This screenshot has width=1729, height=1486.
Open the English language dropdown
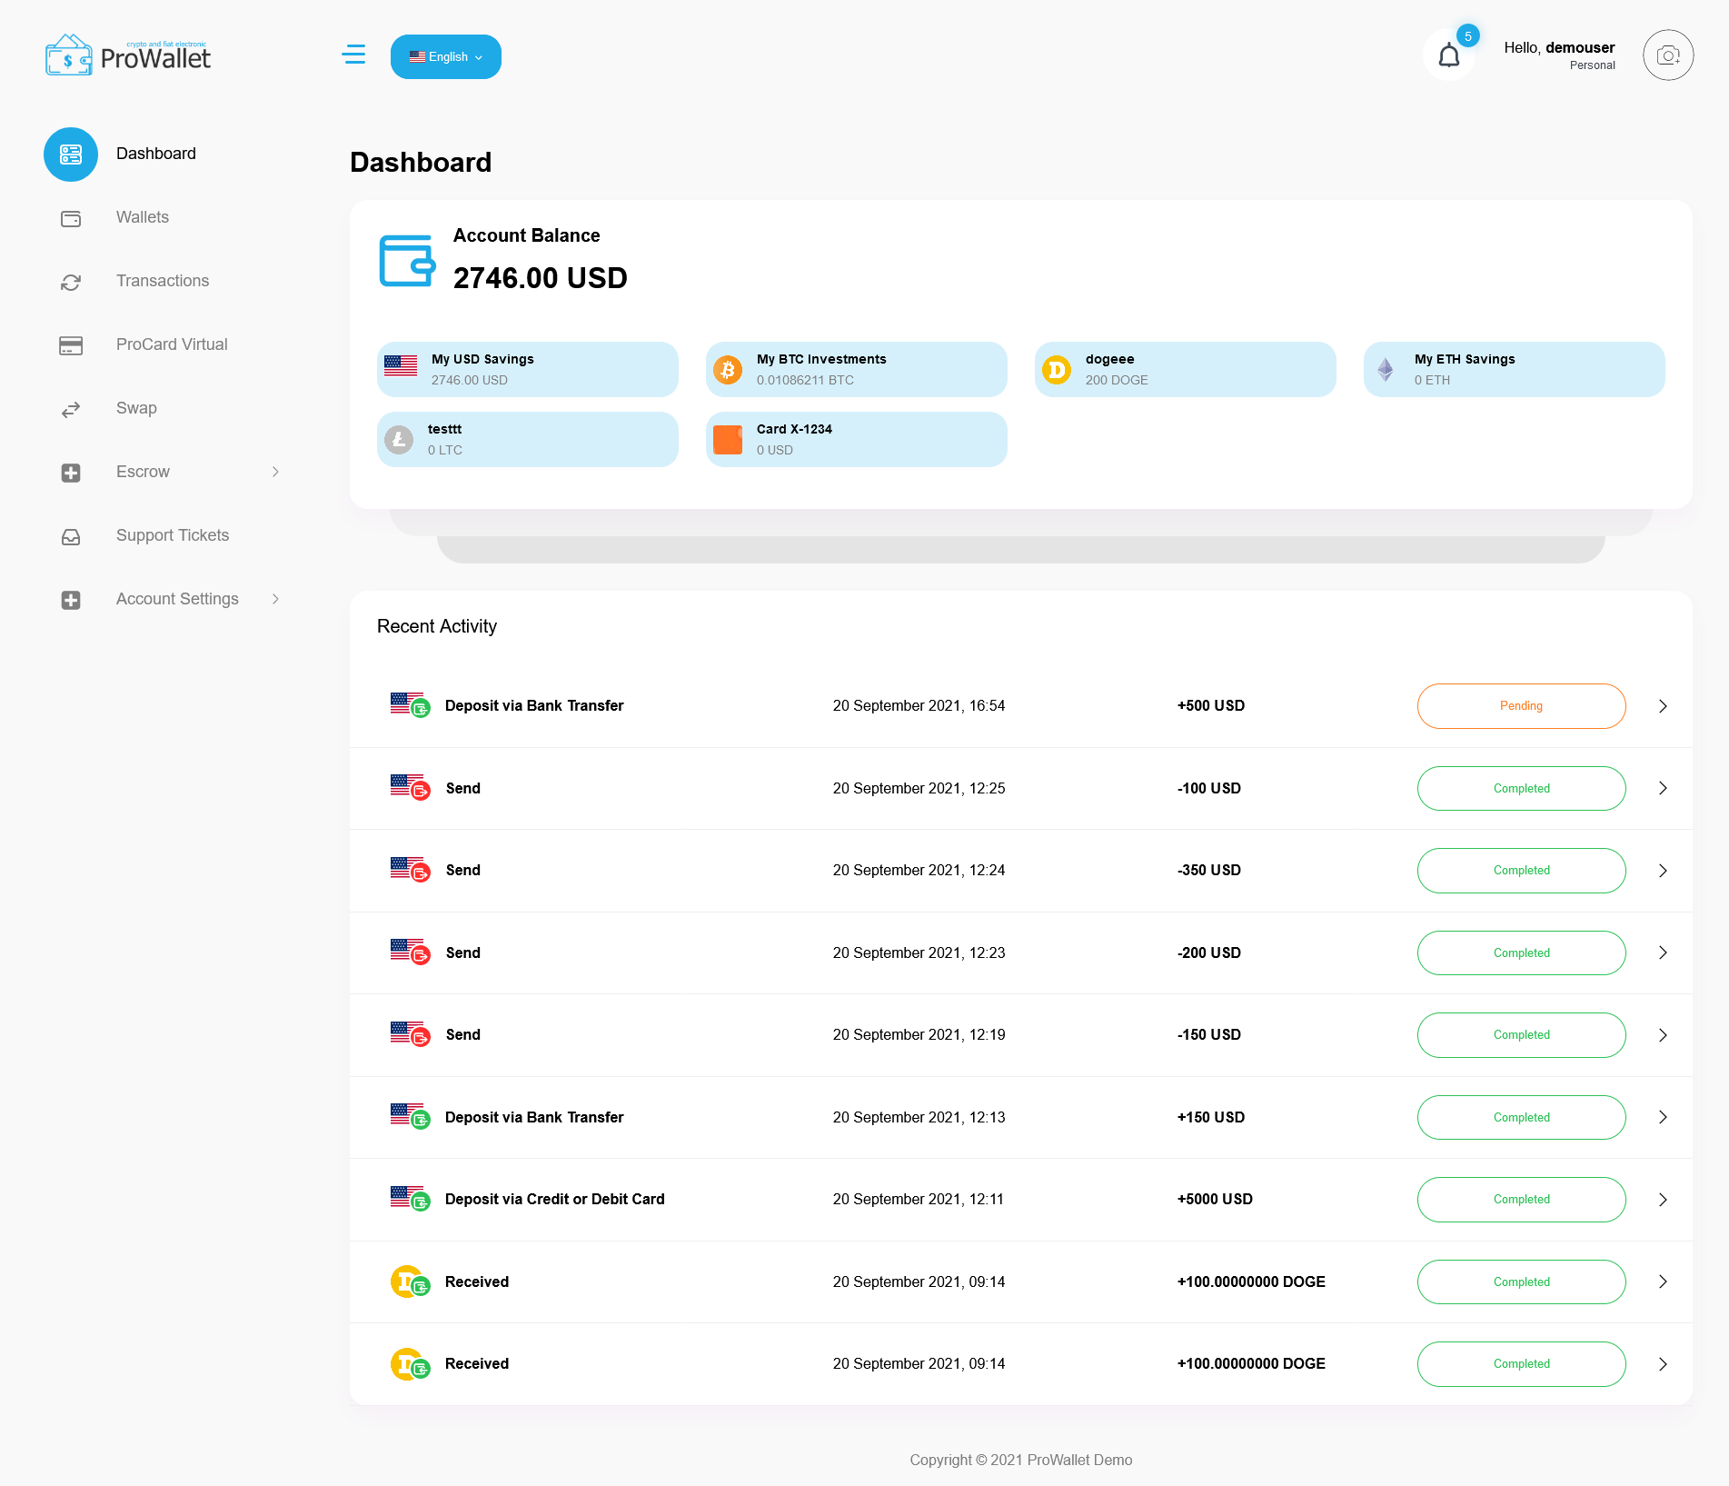(445, 56)
